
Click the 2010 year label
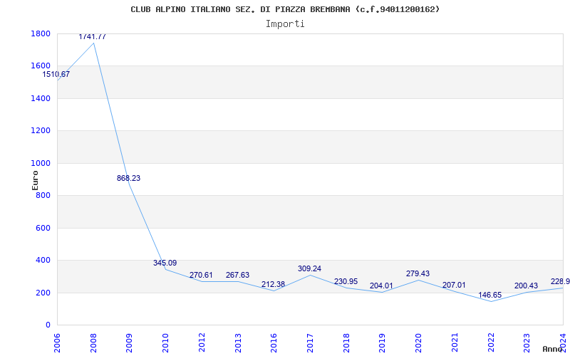pyautogui.click(x=165, y=343)
